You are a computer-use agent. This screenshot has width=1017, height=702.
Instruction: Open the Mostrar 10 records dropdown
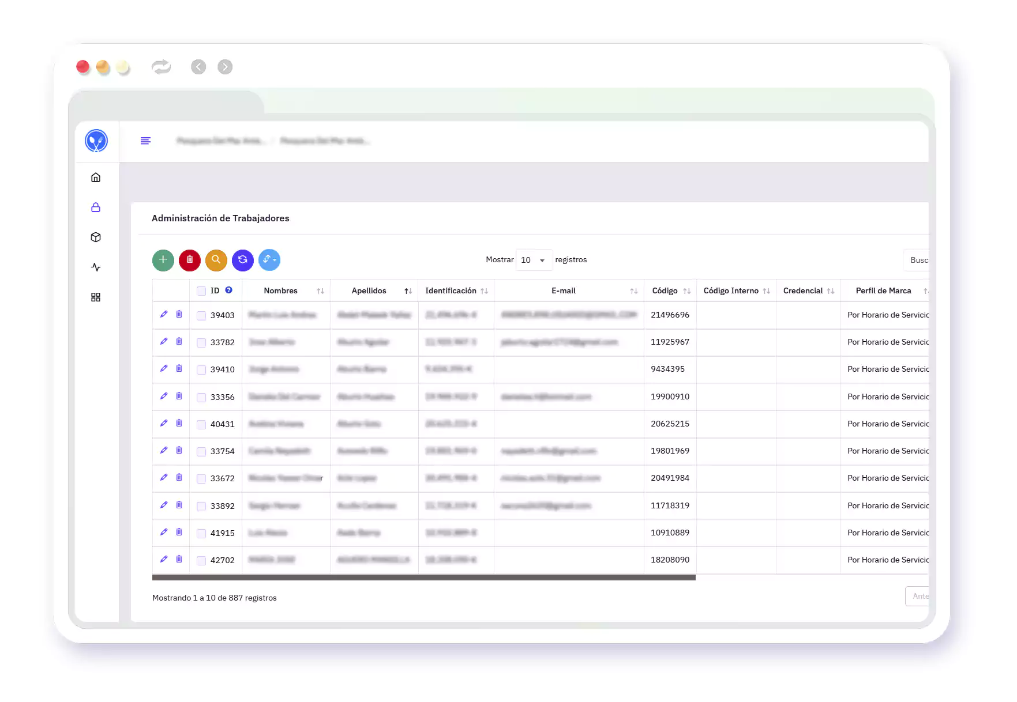[534, 260]
